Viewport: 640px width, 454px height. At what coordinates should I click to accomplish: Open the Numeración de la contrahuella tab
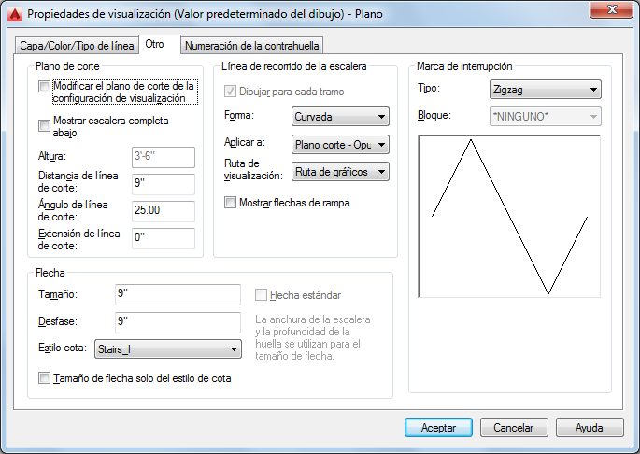(x=252, y=45)
